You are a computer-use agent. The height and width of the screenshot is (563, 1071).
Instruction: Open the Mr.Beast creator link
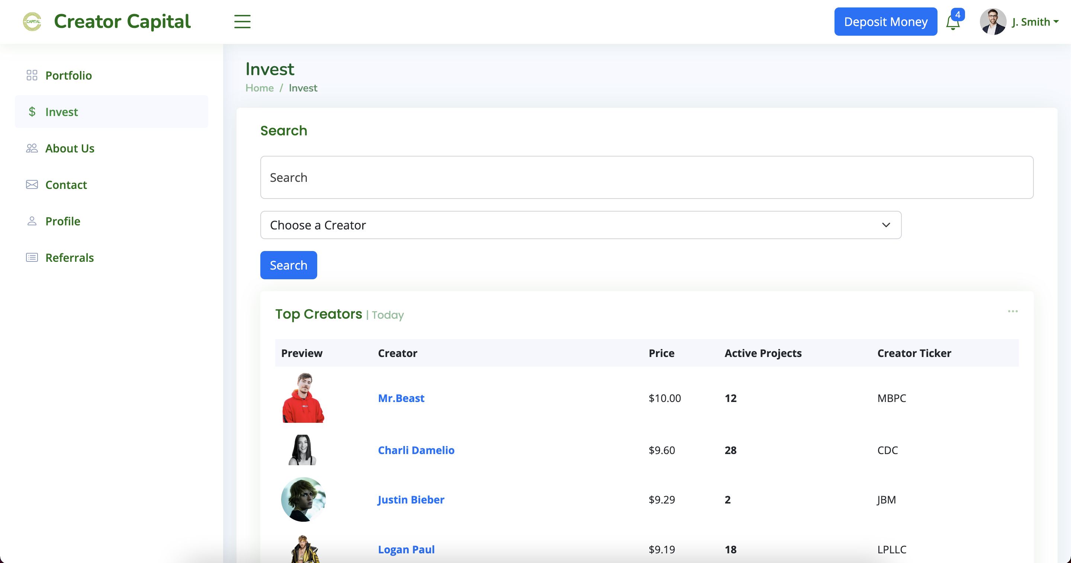click(401, 398)
